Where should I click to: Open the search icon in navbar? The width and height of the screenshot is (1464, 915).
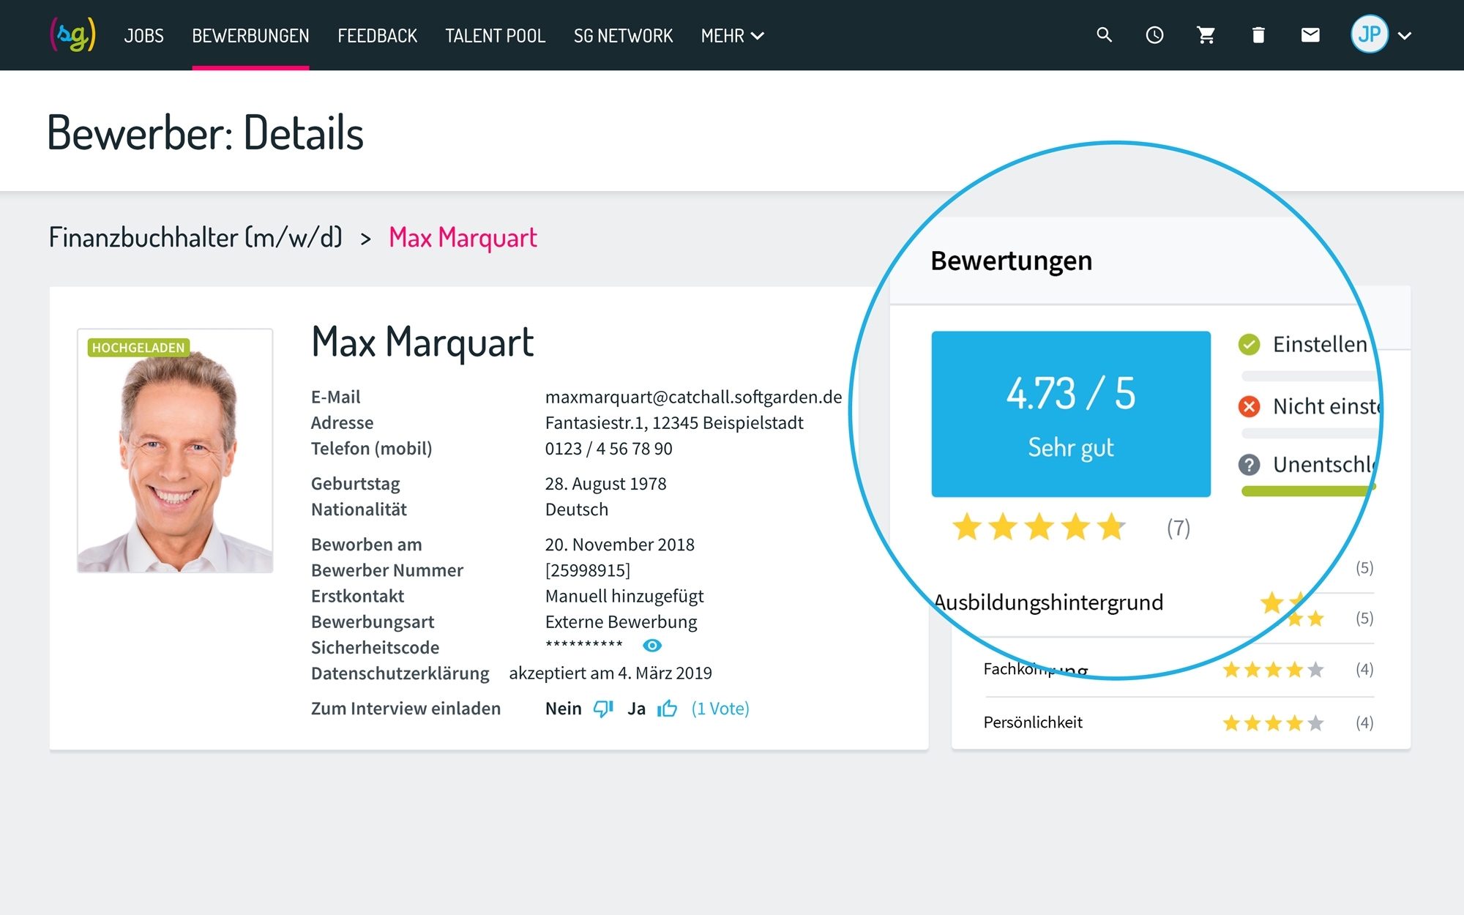coord(1104,35)
